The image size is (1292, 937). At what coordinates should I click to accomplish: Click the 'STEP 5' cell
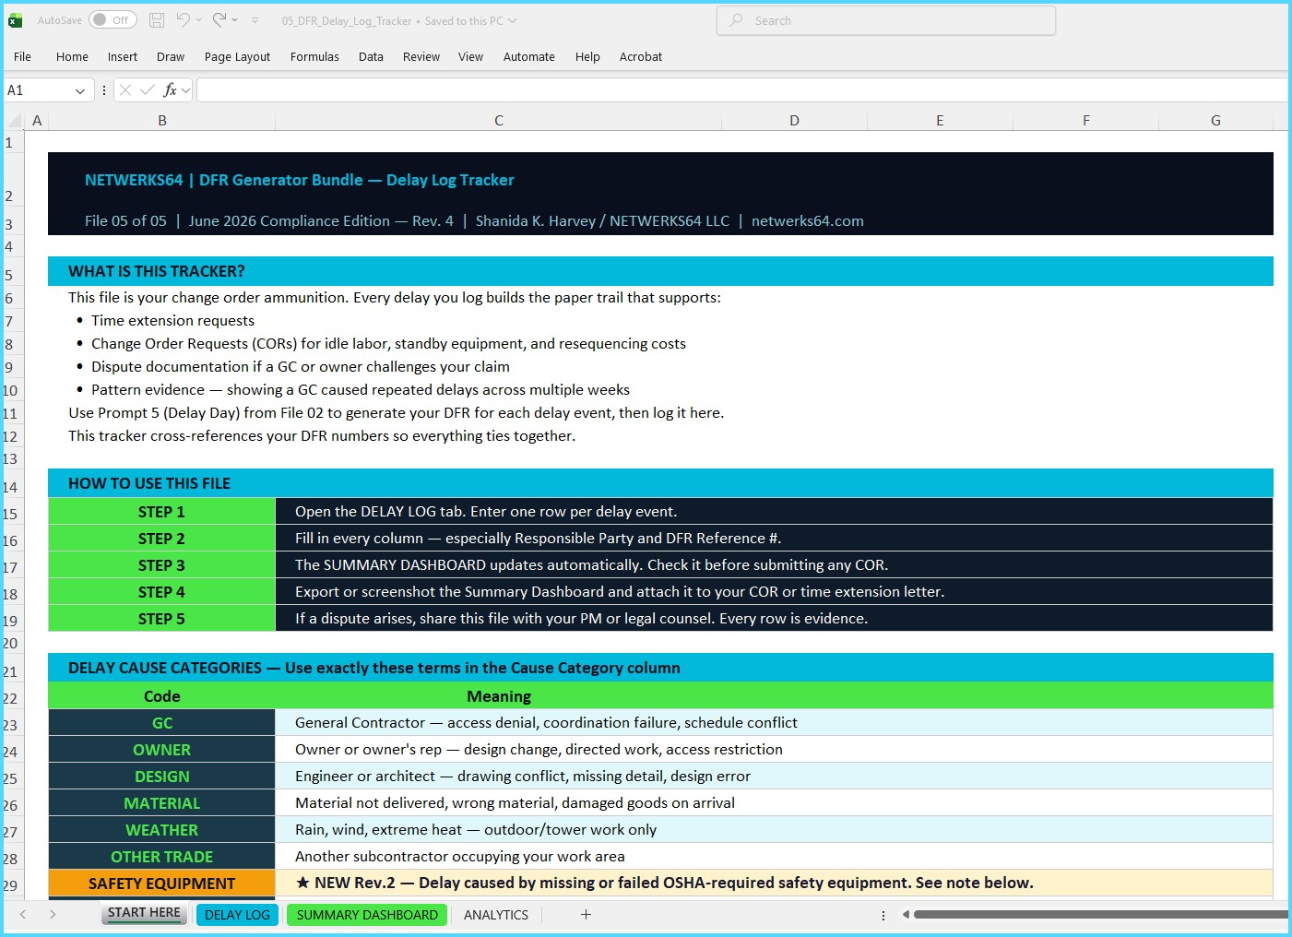click(161, 619)
